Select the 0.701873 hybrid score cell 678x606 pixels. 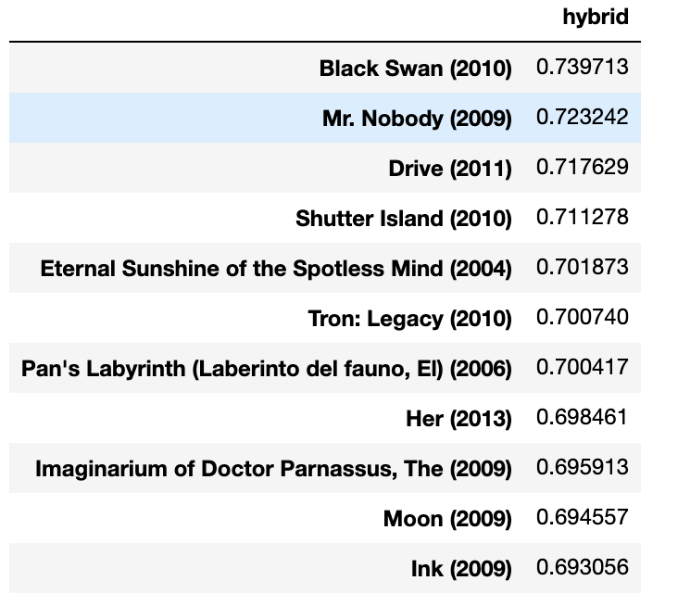[582, 268]
